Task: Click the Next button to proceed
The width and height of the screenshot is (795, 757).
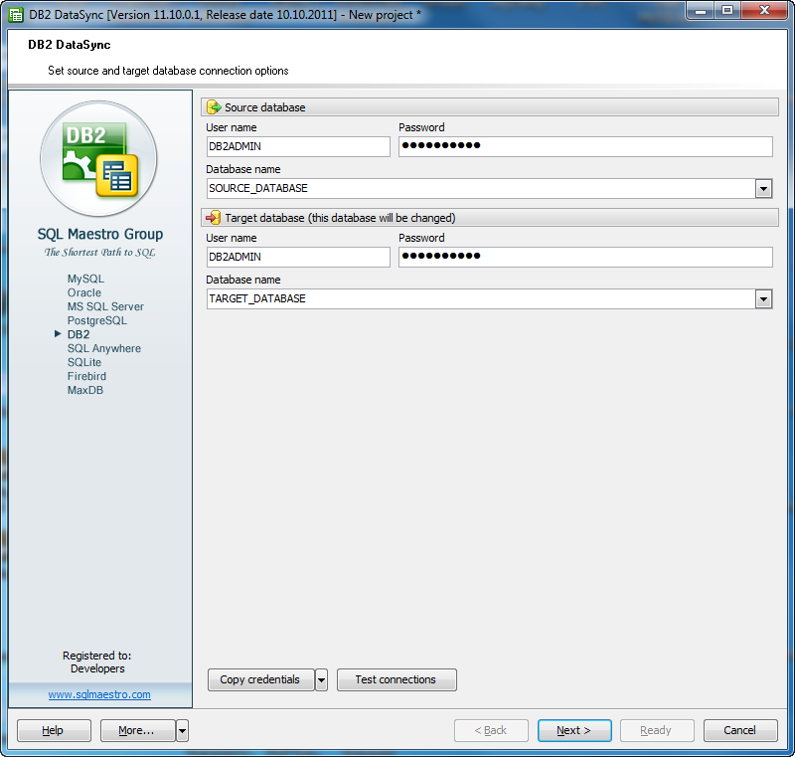Action: click(x=574, y=730)
